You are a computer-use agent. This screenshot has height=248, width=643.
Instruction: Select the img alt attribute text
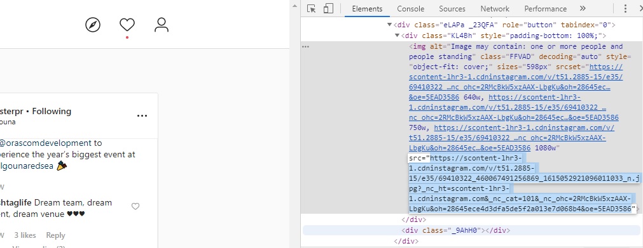pyautogui.click(x=515, y=51)
